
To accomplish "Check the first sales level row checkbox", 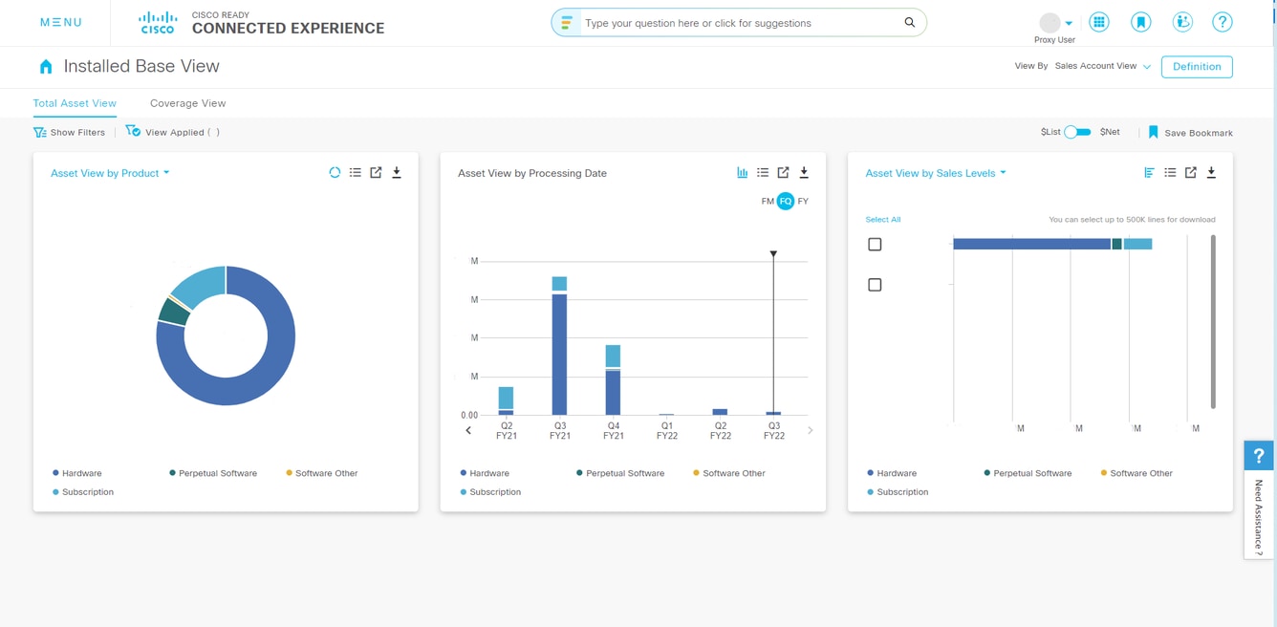I will [x=875, y=245].
